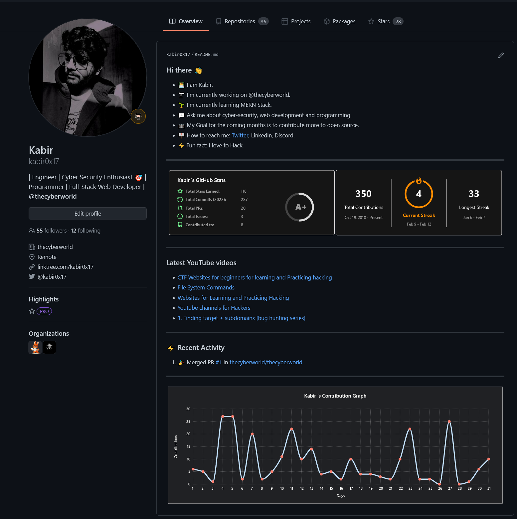
Task: Go to the Packages tab
Action: [x=340, y=21]
